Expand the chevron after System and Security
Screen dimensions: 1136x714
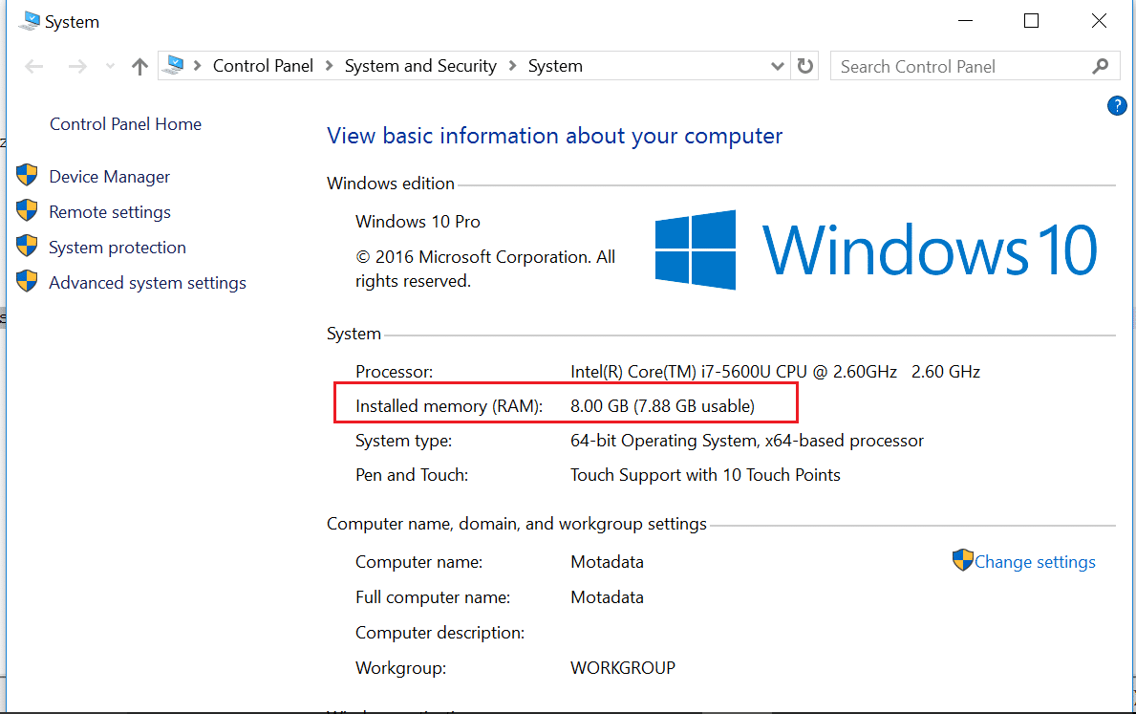(x=513, y=65)
